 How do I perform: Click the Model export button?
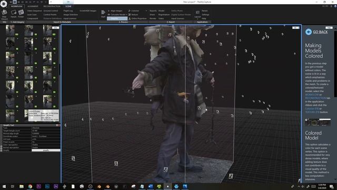tap(161, 11)
